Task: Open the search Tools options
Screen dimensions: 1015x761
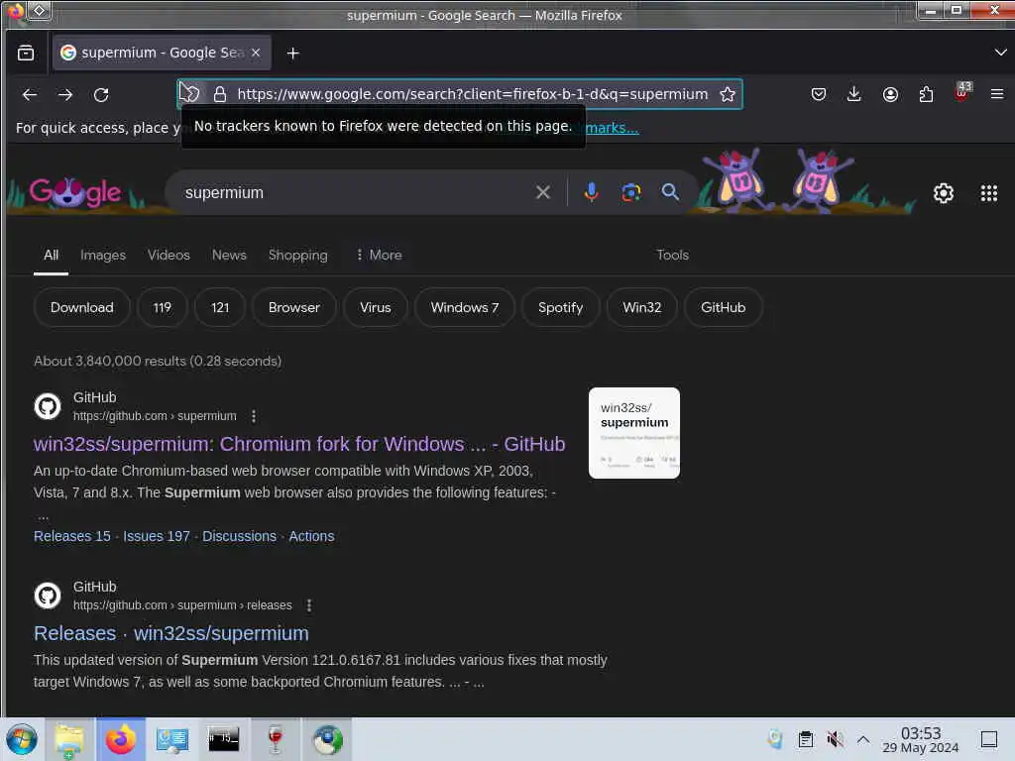Action: (673, 255)
